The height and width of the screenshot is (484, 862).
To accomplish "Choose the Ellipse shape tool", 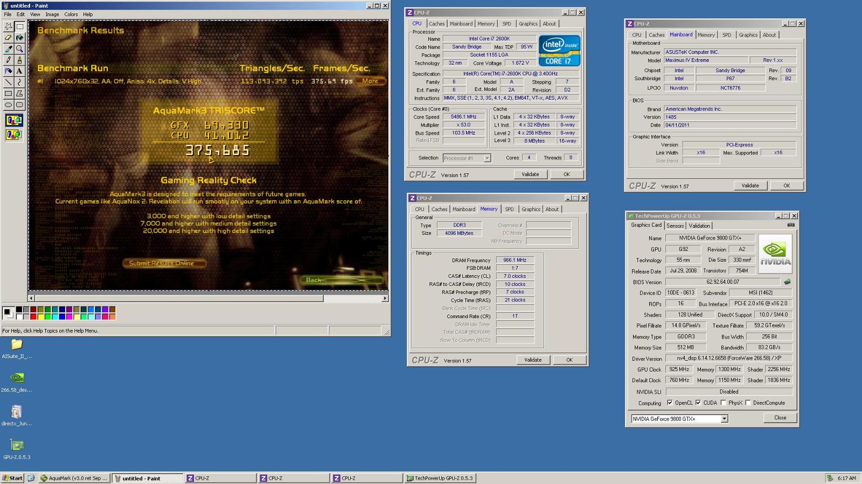I will [x=8, y=105].
